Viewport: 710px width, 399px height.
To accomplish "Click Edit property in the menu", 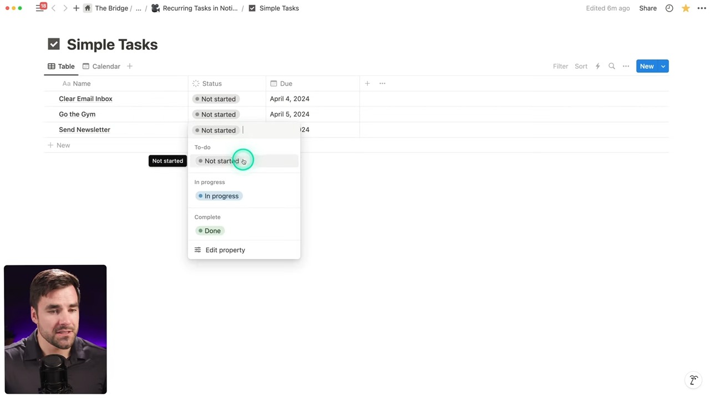I will click(225, 250).
